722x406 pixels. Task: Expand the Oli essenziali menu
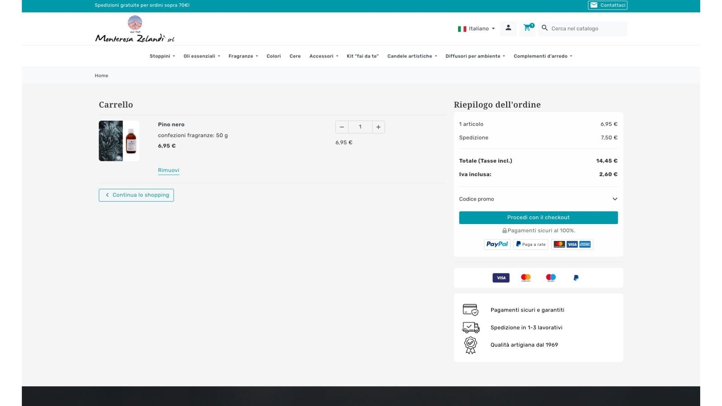pos(202,56)
